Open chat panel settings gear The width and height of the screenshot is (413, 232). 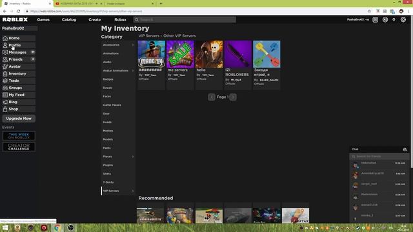pos(405,150)
